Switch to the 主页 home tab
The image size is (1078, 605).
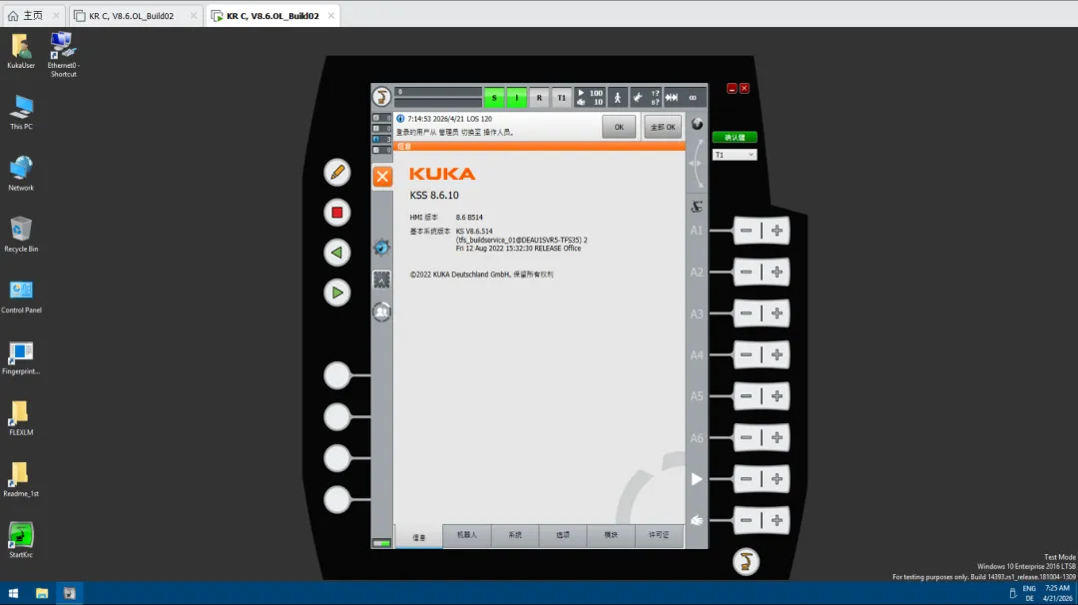click(33, 15)
